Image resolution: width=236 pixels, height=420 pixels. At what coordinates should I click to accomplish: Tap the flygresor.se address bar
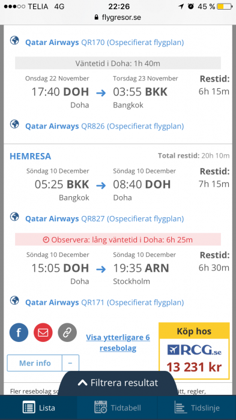118,17
